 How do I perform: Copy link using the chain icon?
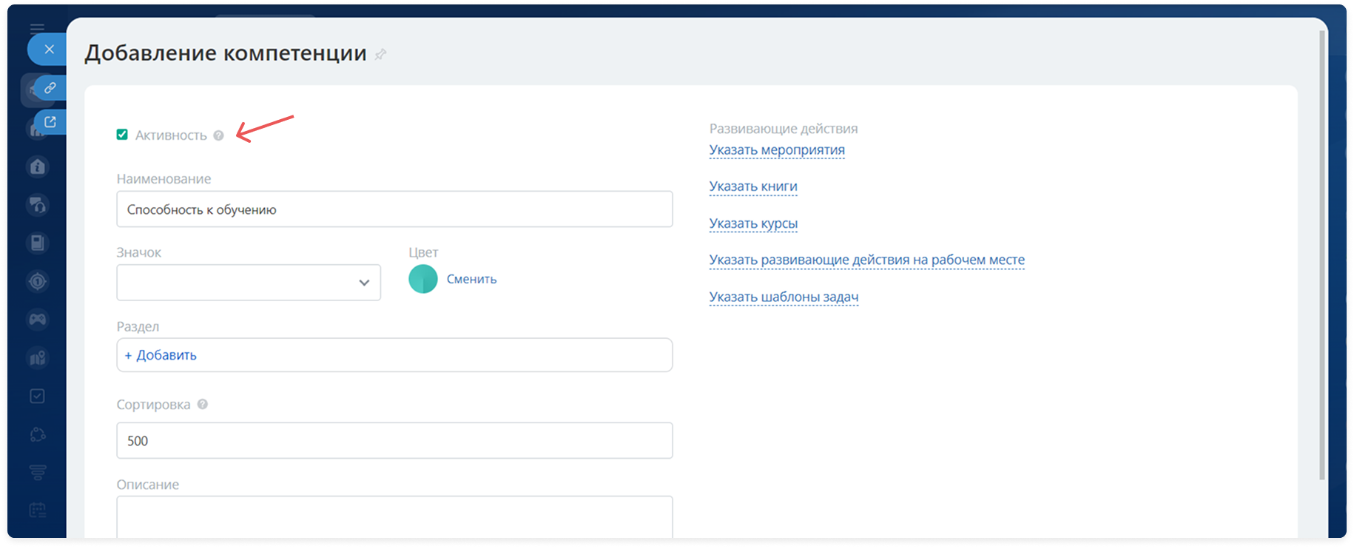pyautogui.click(x=50, y=88)
